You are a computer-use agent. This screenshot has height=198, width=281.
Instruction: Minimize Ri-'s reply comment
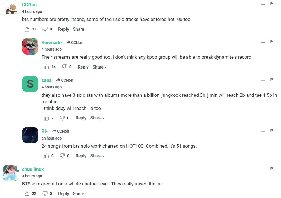263,131
